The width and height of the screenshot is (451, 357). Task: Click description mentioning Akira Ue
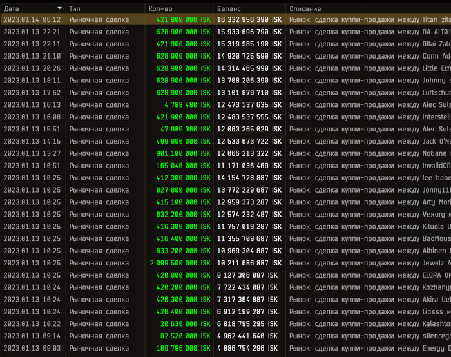coord(370,300)
